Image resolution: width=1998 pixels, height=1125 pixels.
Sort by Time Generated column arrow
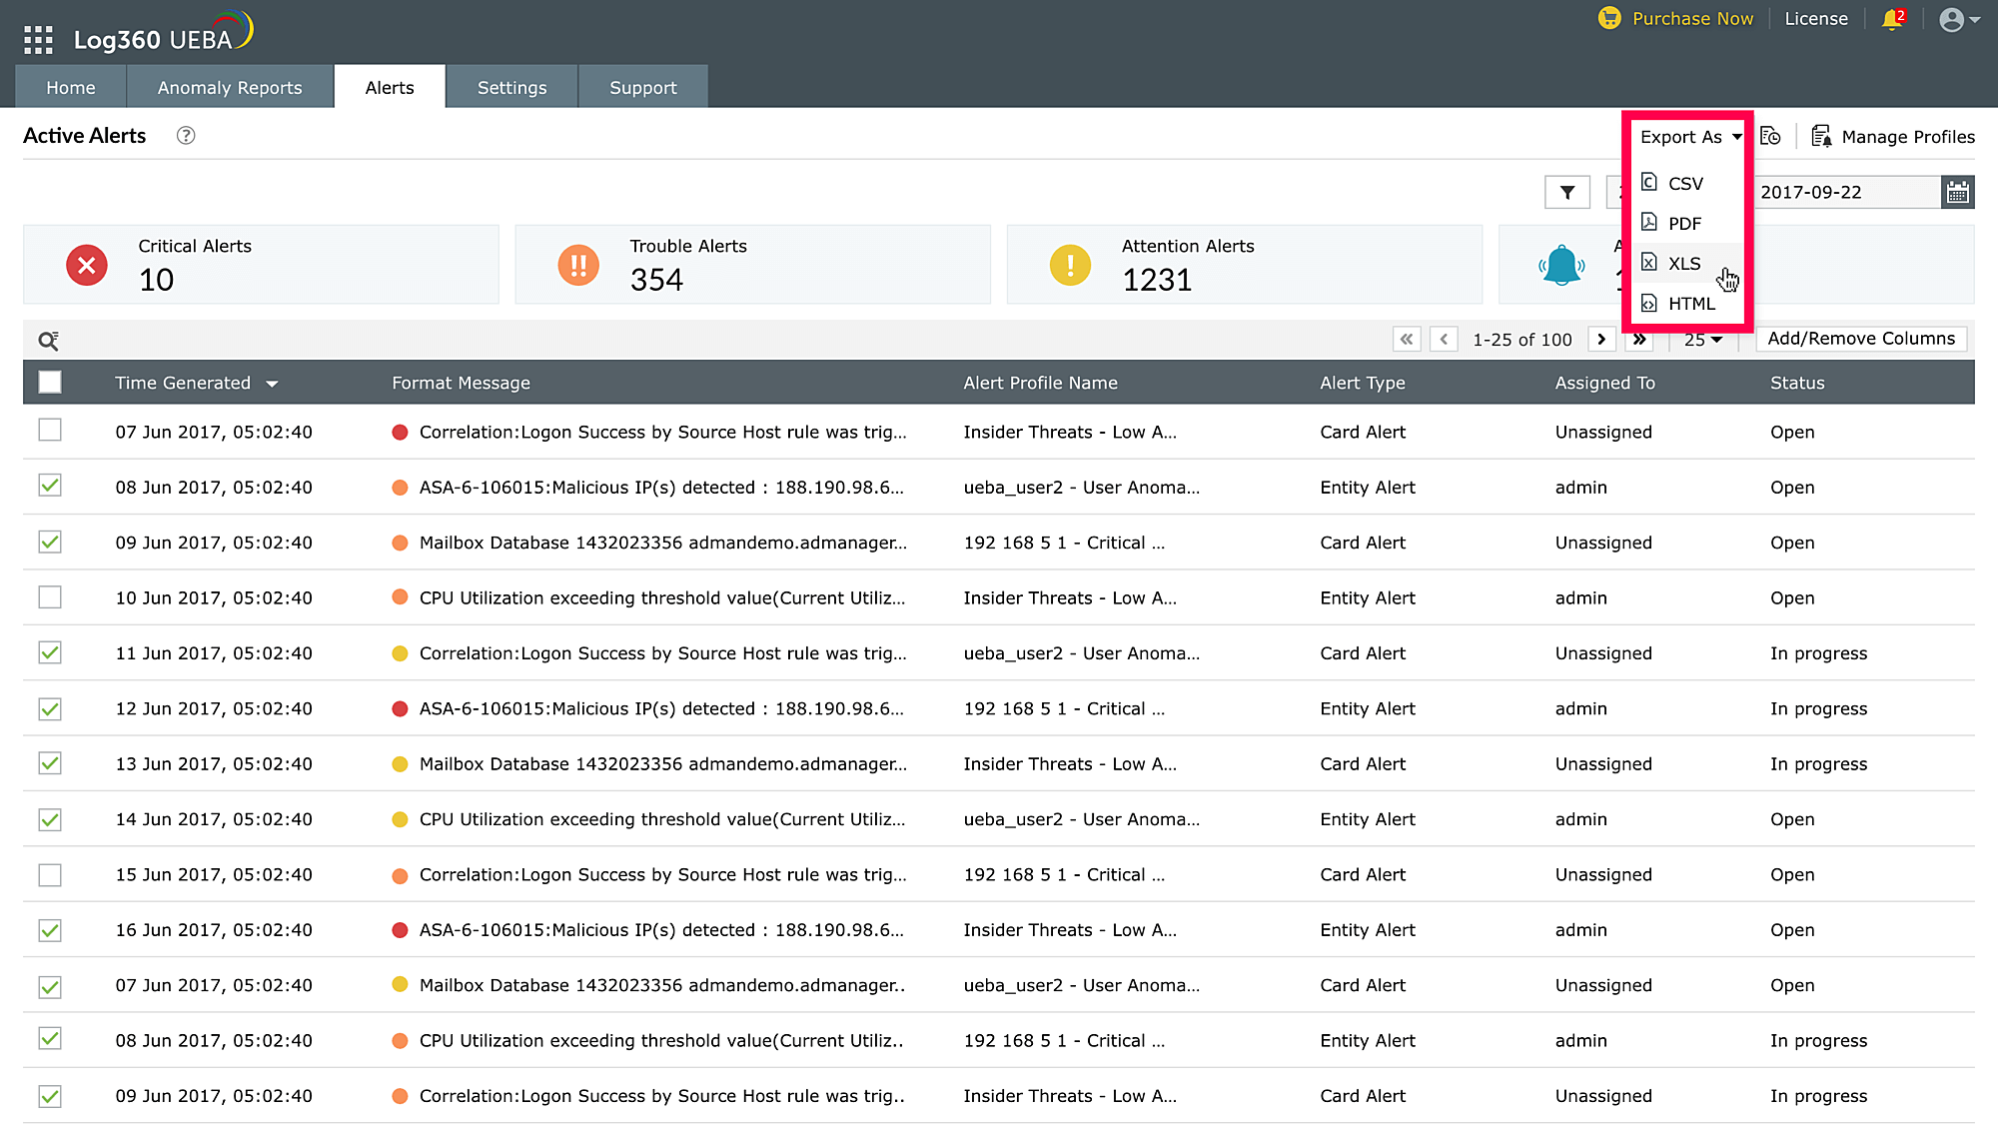272,384
